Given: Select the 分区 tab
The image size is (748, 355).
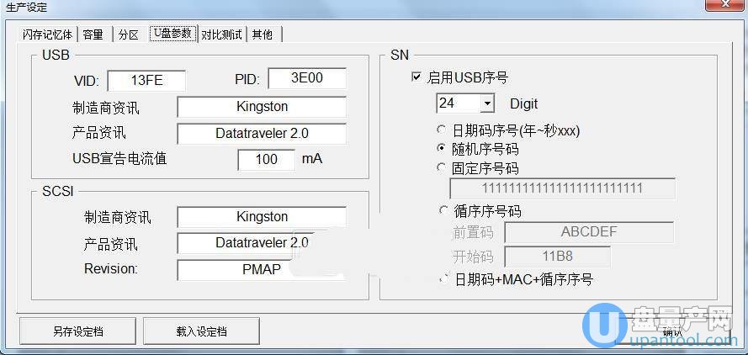Looking at the screenshot, I should [x=128, y=34].
